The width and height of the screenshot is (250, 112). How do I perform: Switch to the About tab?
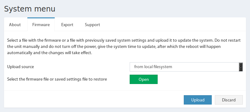click(x=15, y=25)
